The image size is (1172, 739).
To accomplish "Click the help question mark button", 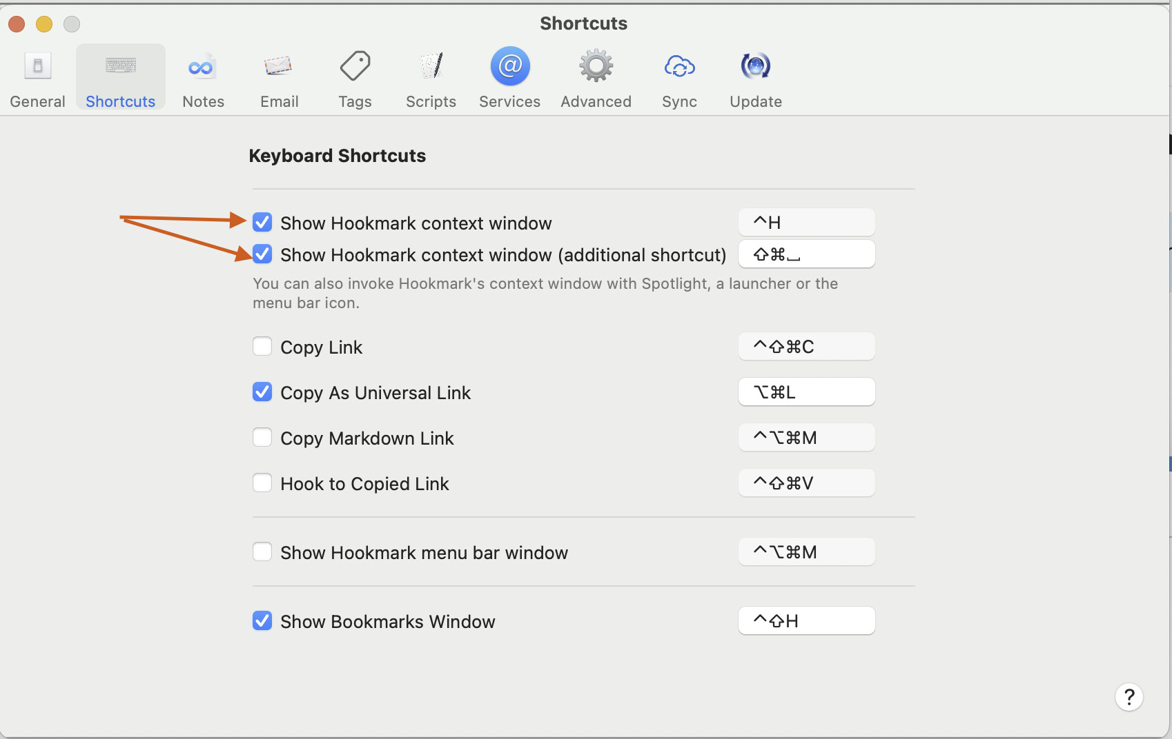I will tap(1129, 697).
